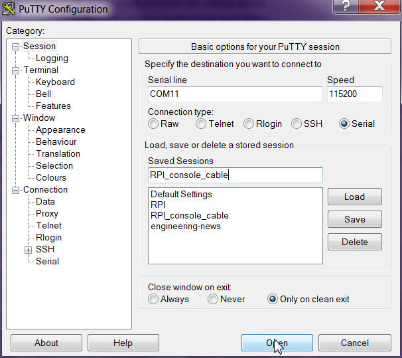Delete the selected saved session
This screenshot has width=402, height=358.
(x=354, y=242)
